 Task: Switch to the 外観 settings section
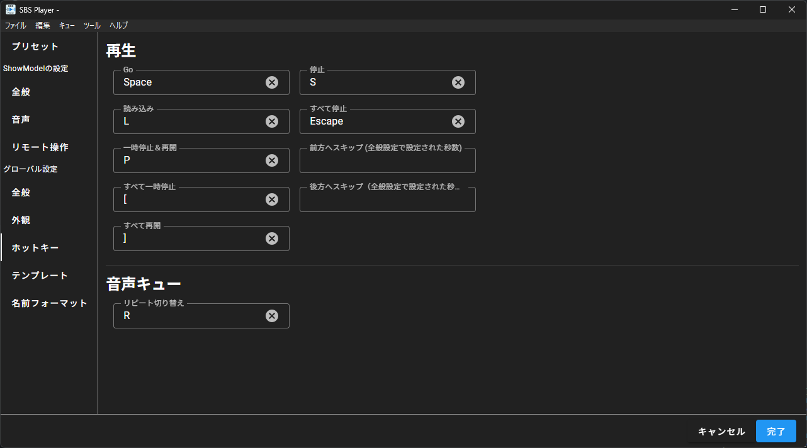[20, 220]
